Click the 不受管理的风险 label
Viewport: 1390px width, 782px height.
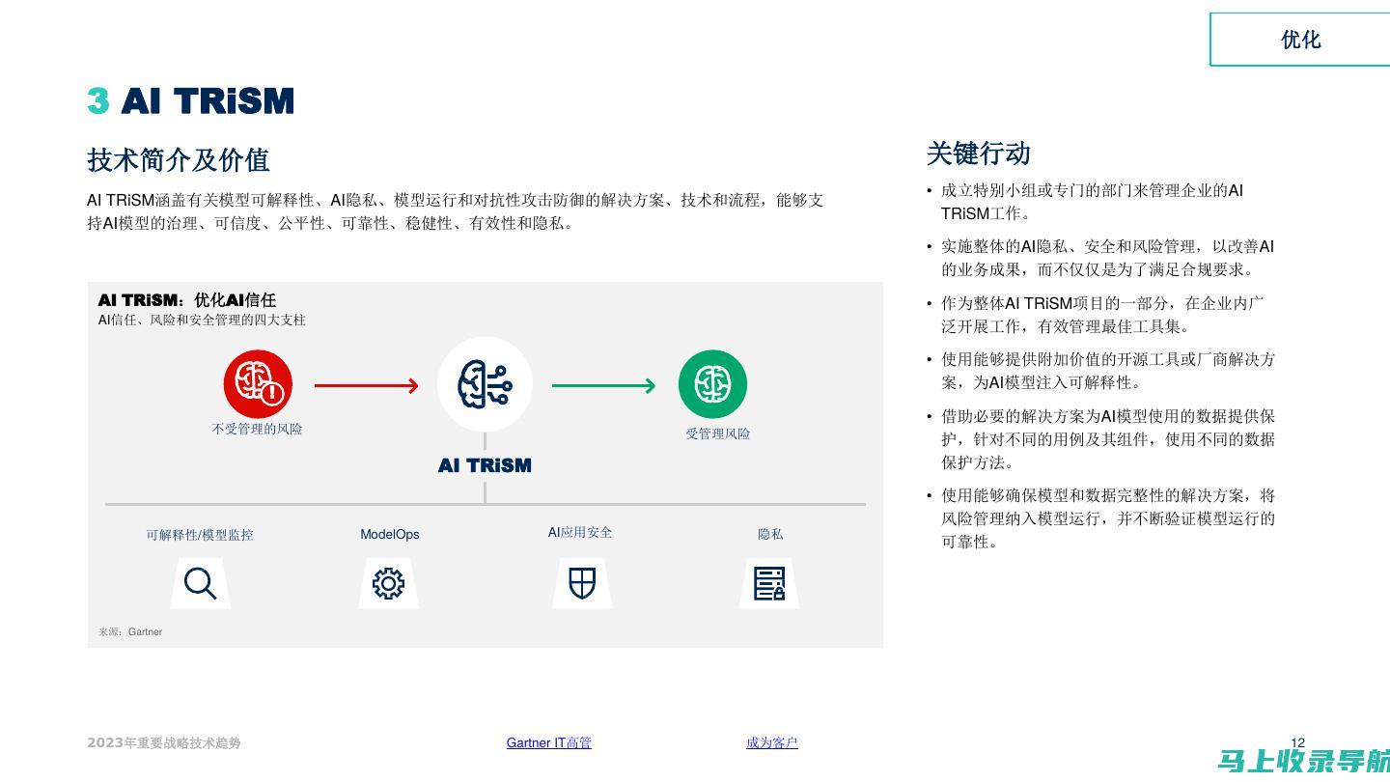(257, 429)
